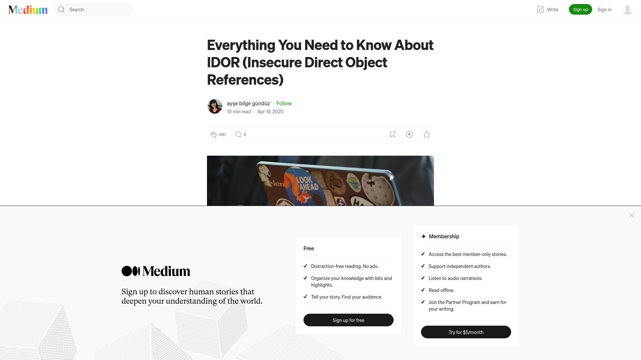Viewport: 641px width, 360px height.
Task: Click the share icon
Action: click(x=427, y=134)
